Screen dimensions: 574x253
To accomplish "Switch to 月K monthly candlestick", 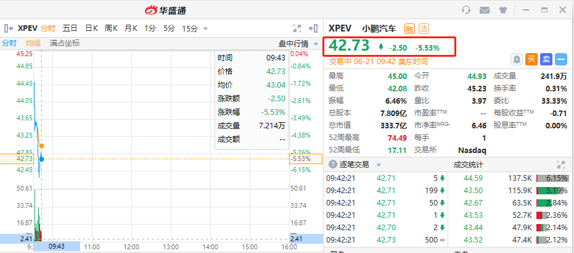I will point(131,28).
